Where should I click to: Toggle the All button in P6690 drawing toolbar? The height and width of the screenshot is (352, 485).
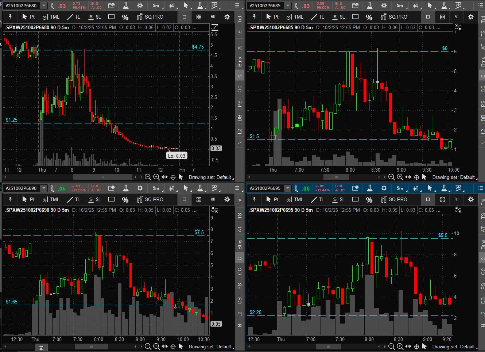213,199
